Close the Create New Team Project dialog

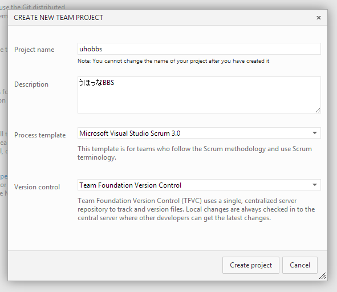click(319, 18)
